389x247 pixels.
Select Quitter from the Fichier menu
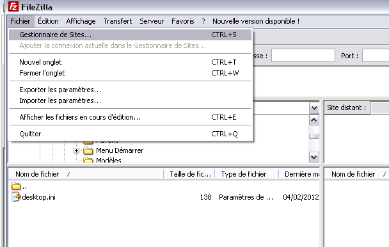point(131,134)
